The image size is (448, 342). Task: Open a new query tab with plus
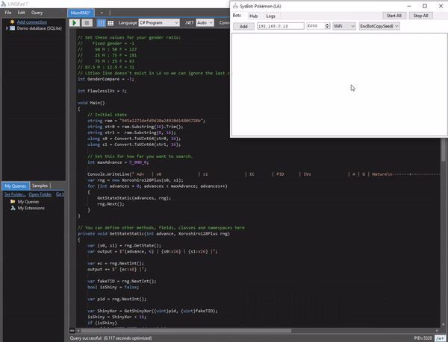(x=102, y=13)
